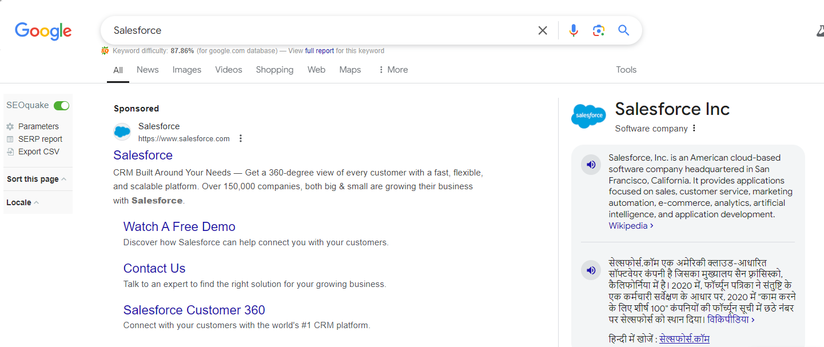This screenshot has height=347, width=824.
Task: Expand Sort this page section
Action: (37, 179)
